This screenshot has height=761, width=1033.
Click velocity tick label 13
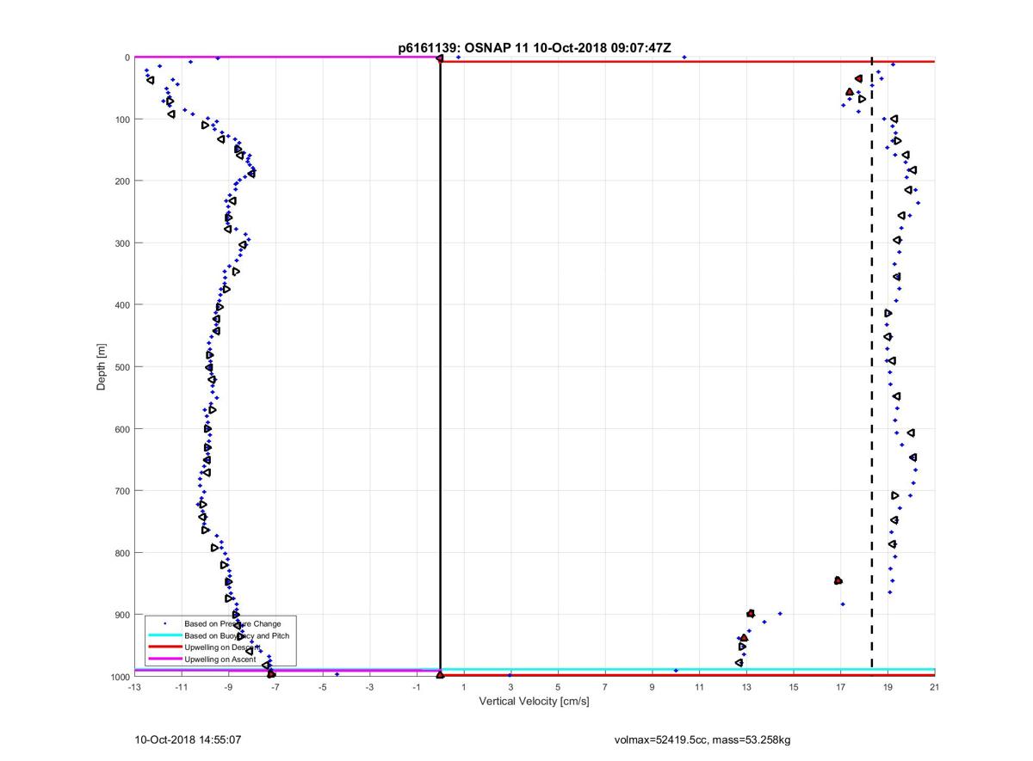pyautogui.click(x=746, y=687)
